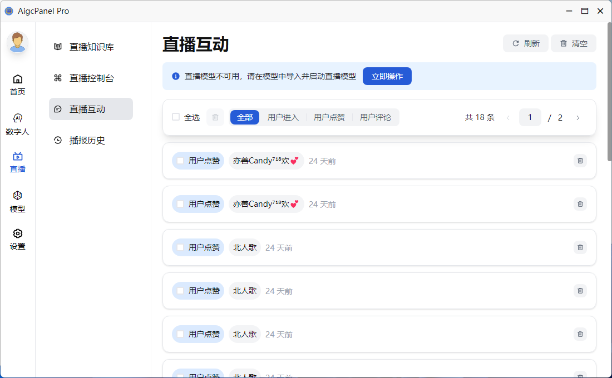Click the 立即操作 button
Viewport: 612px width, 378px height.
pos(387,76)
